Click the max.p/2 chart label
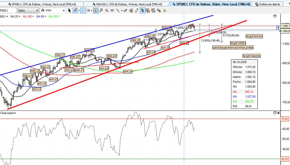Screen dimensions: 290x165 tap(112, 56)
